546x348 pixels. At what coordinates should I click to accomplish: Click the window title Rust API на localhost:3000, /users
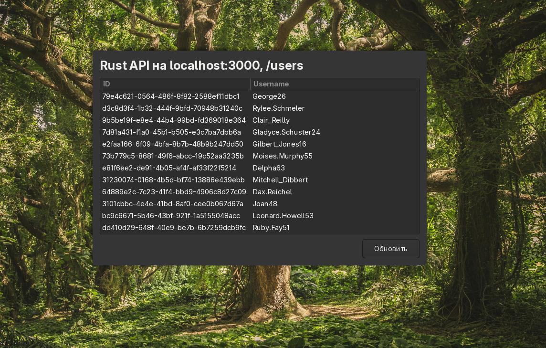pos(201,65)
